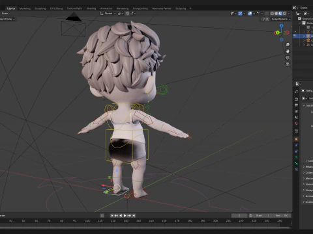Open overlays options dropdown arrow
The height and width of the screenshot is (234, 313).
(x=254, y=14)
